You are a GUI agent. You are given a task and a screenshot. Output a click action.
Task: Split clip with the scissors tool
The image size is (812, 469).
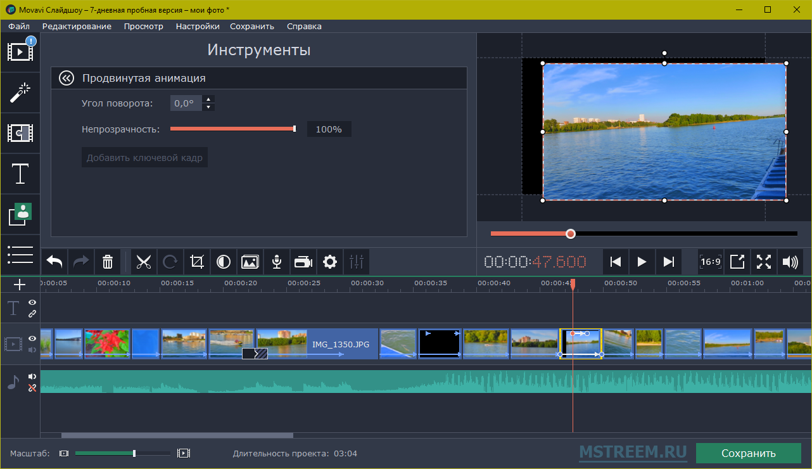tap(144, 262)
